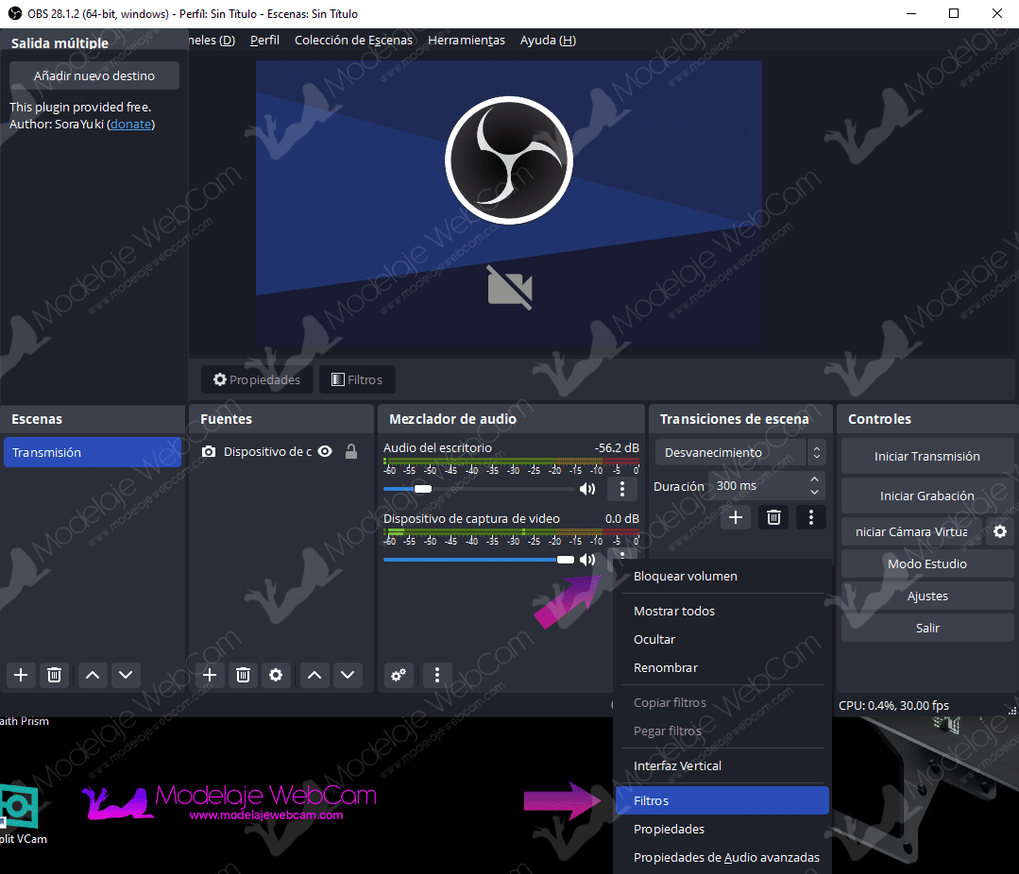This screenshot has width=1019, height=874.
Task: Add a new scene with plus icon
Action: (21, 675)
